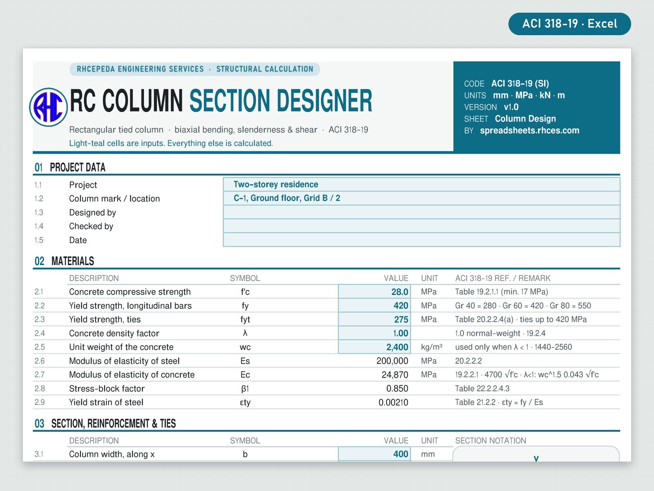Screen dimensions: 654x491
Task: Click 'Concrete compressive strength' description
Action: [130, 292]
